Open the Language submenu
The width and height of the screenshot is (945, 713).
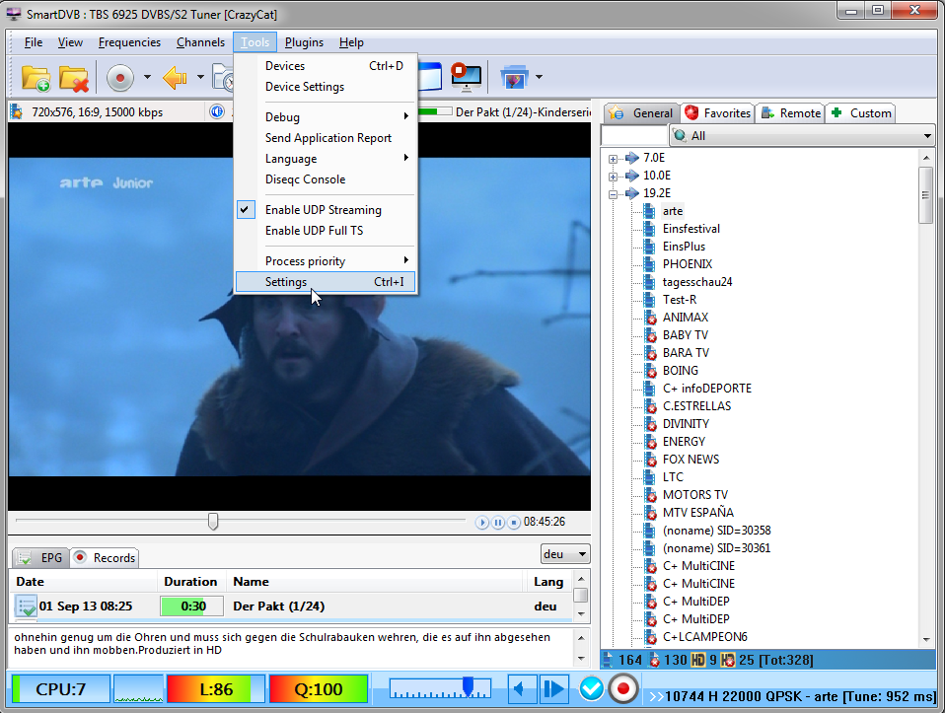tap(326, 159)
